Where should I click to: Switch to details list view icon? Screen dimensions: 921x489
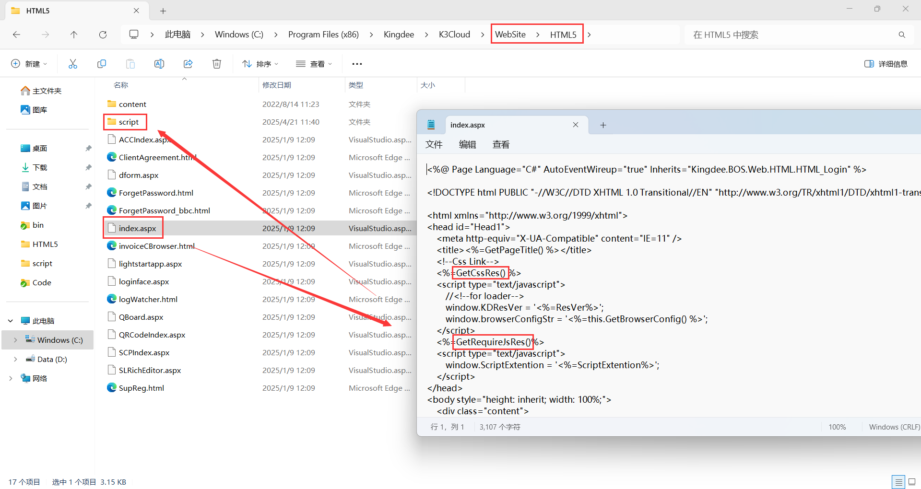(898, 482)
